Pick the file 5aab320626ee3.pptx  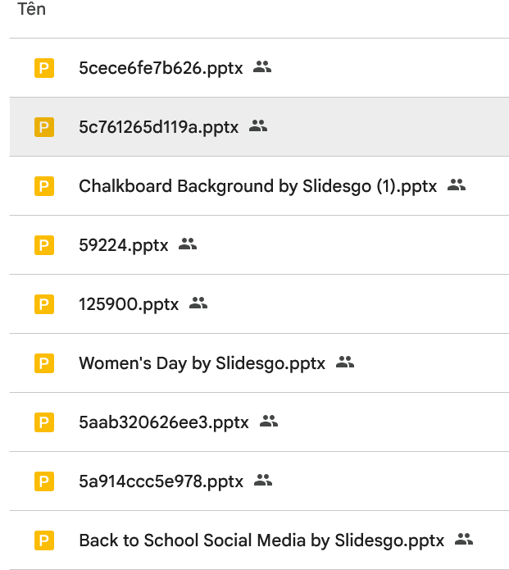click(x=163, y=422)
